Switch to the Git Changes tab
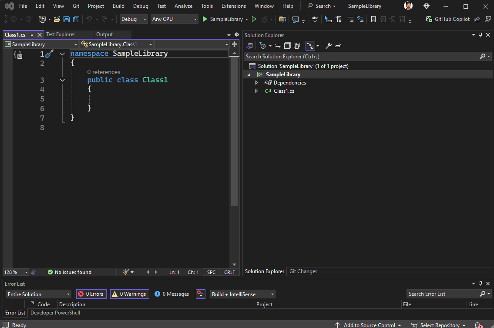 click(x=303, y=271)
